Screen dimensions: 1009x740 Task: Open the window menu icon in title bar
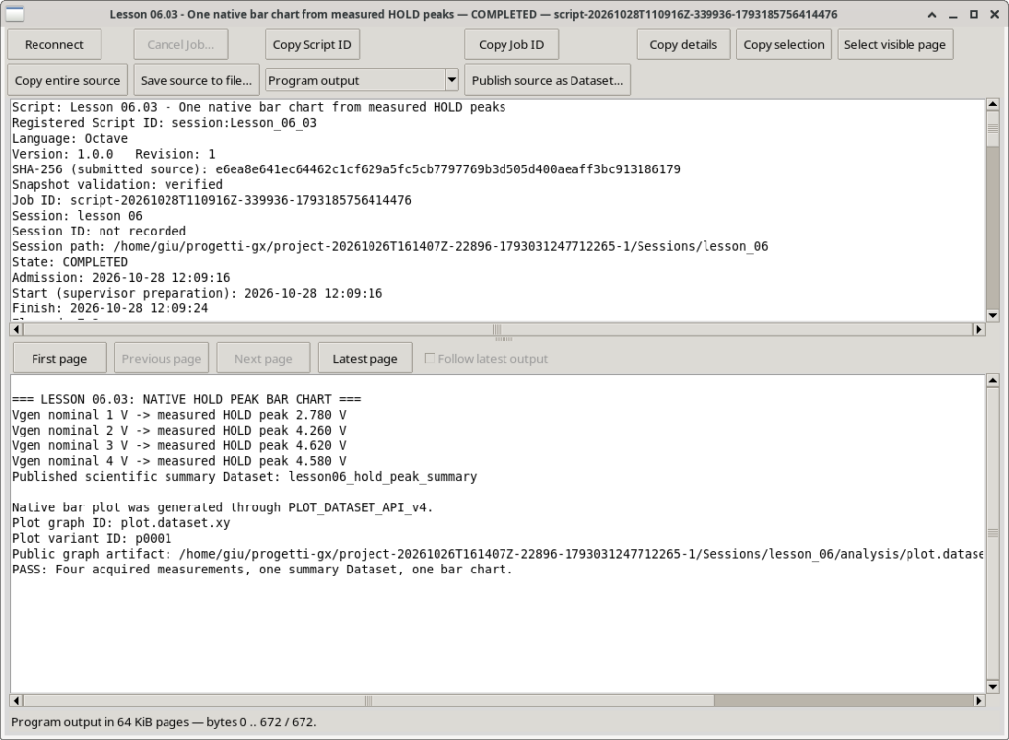click(x=14, y=14)
